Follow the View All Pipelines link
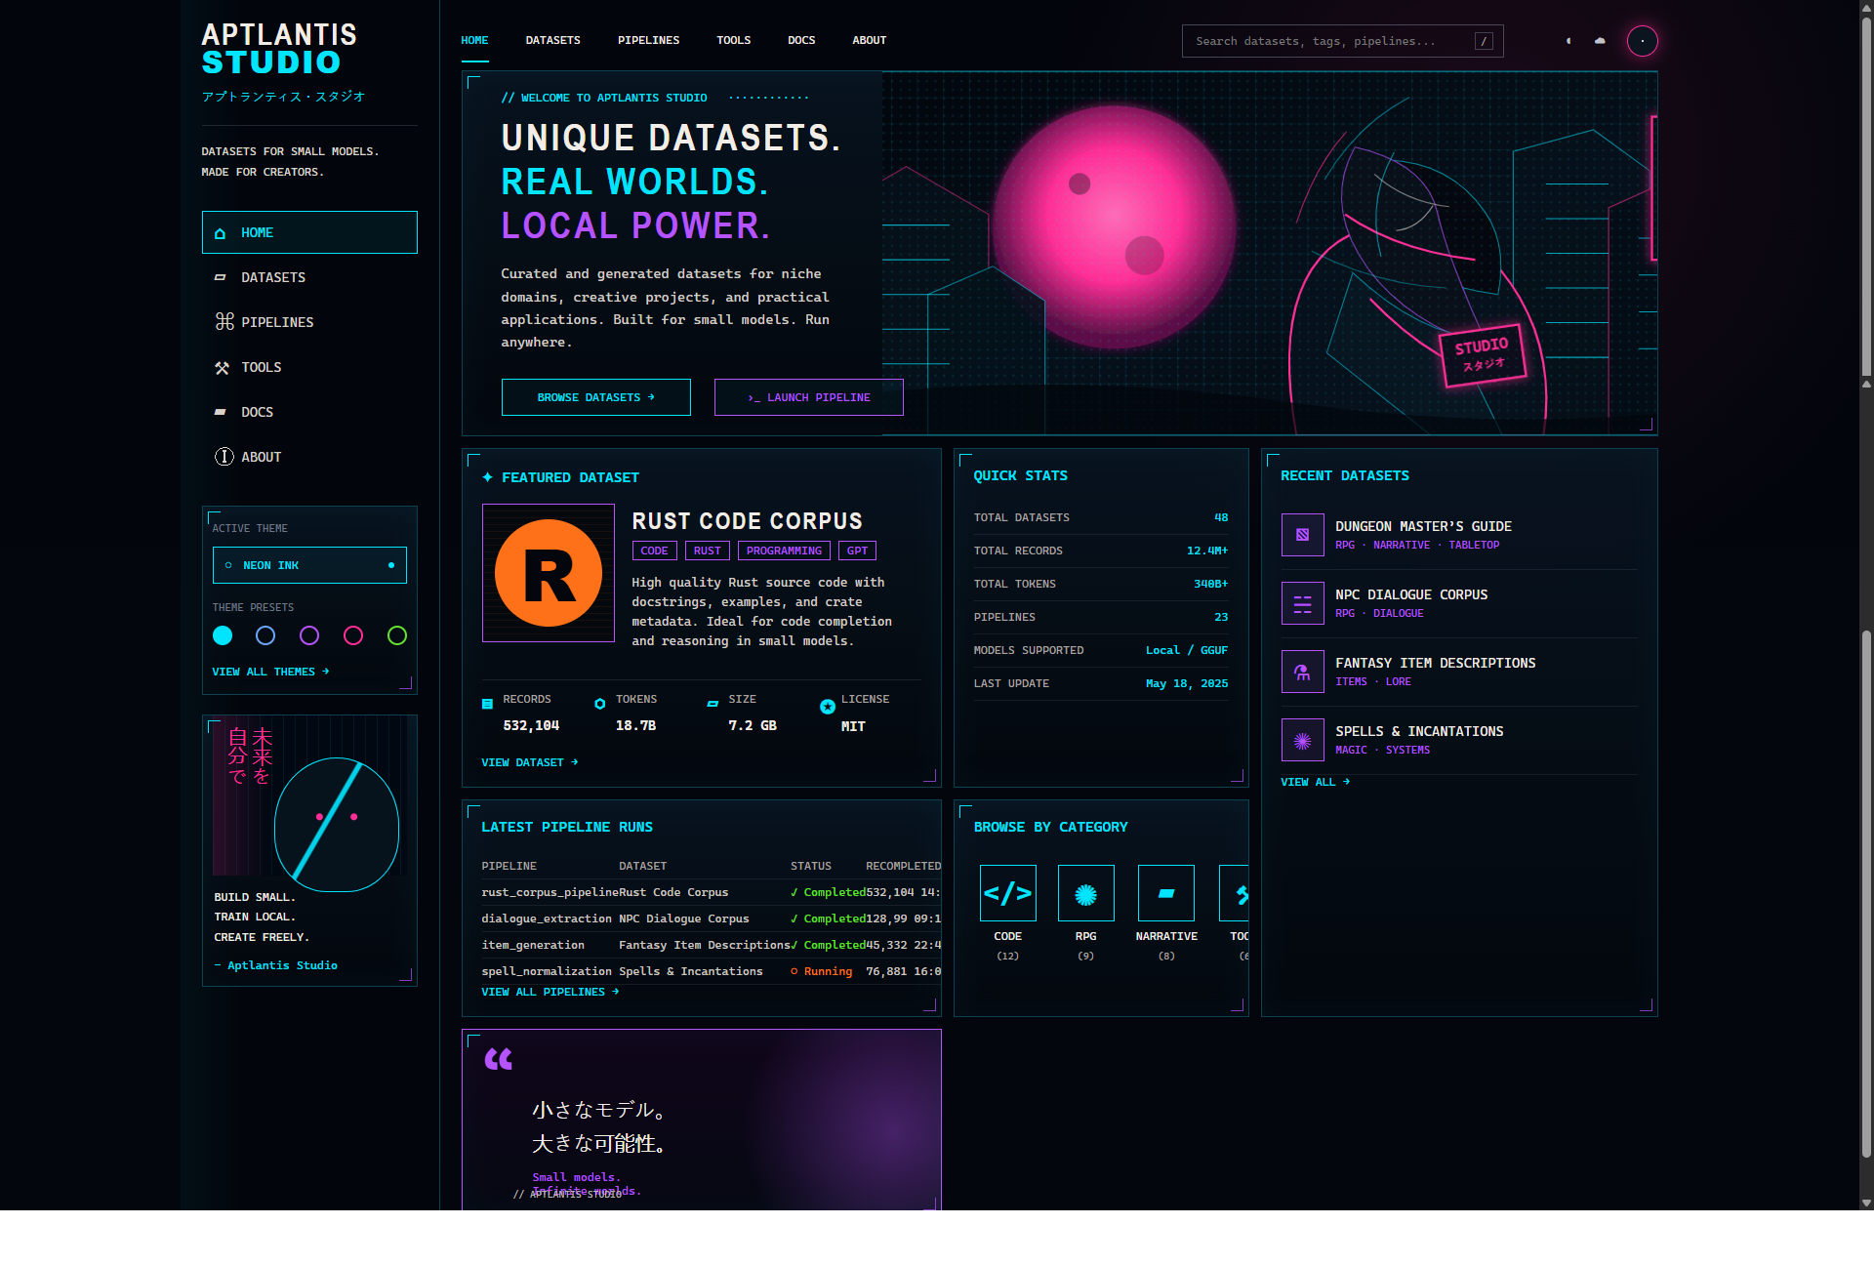This screenshot has width=1874, height=1265. point(550,993)
